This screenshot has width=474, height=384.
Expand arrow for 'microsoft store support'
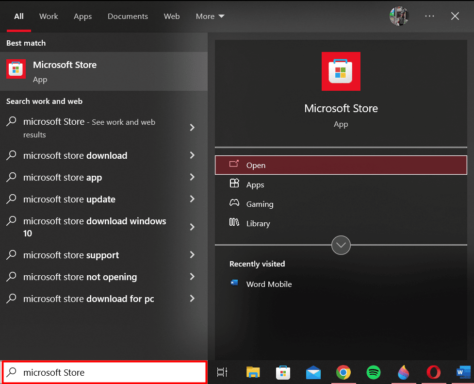[x=192, y=255]
